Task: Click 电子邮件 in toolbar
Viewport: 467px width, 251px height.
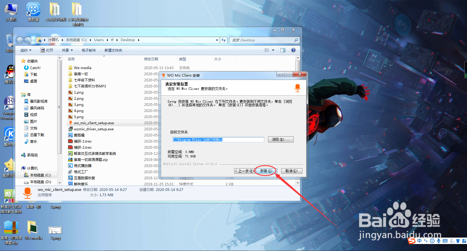Action: 89,50
